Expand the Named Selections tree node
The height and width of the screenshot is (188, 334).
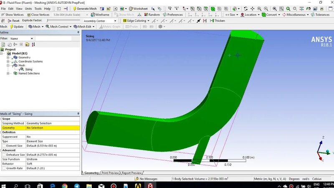8,74
